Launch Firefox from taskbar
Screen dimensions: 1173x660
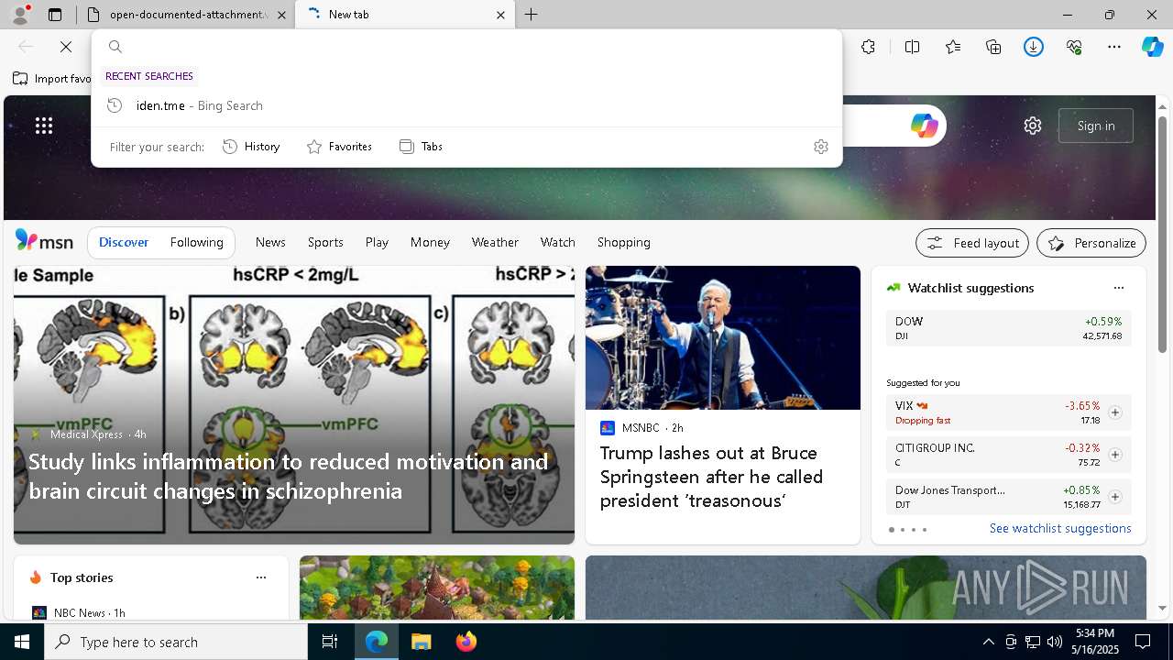(466, 642)
